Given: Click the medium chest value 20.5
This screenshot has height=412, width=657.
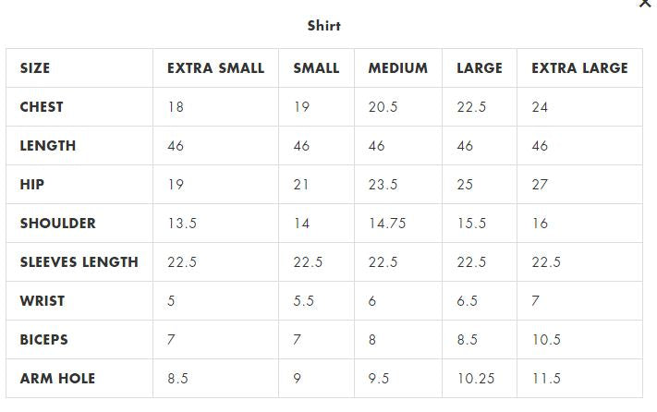Looking at the screenshot, I should click(x=383, y=107).
